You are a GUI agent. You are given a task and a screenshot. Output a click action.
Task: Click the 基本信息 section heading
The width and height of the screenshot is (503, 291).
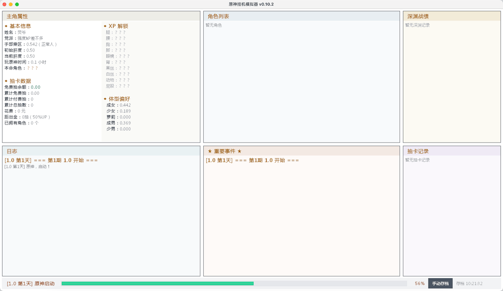click(x=20, y=26)
